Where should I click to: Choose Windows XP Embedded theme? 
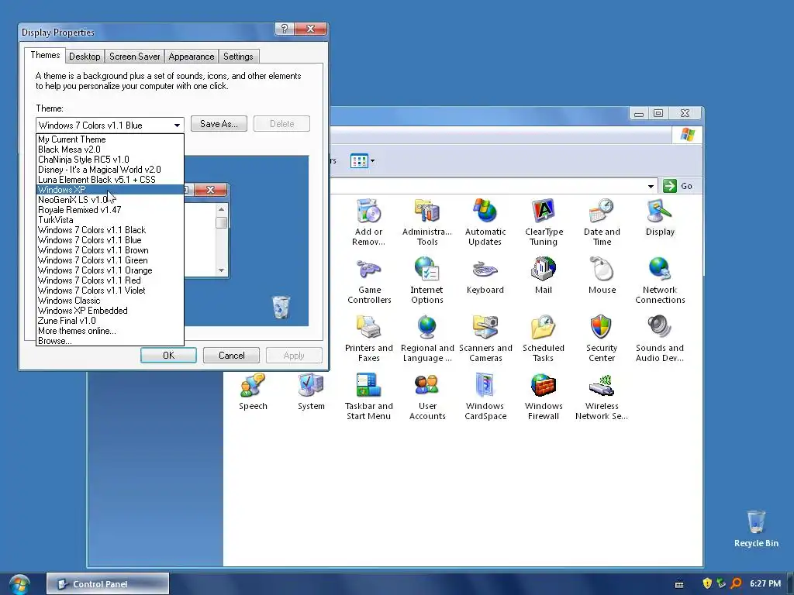pos(110,311)
